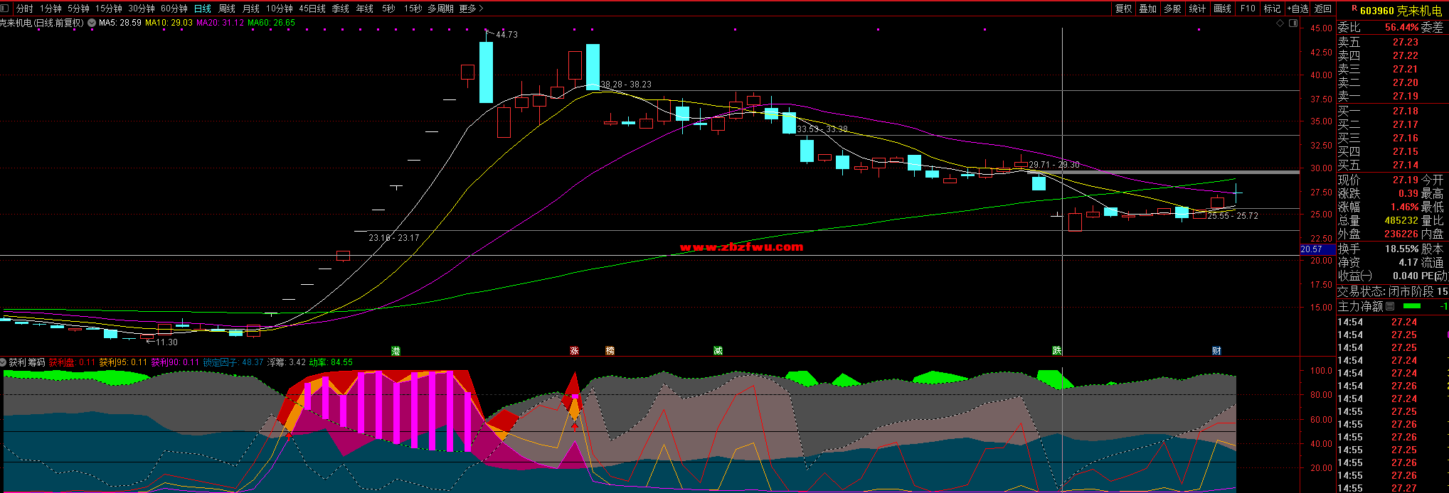Image resolution: width=1449 pixels, height=493 pixels.
Task: Click the 浮筹 3.42 label
Action: [x=287, y=362]
